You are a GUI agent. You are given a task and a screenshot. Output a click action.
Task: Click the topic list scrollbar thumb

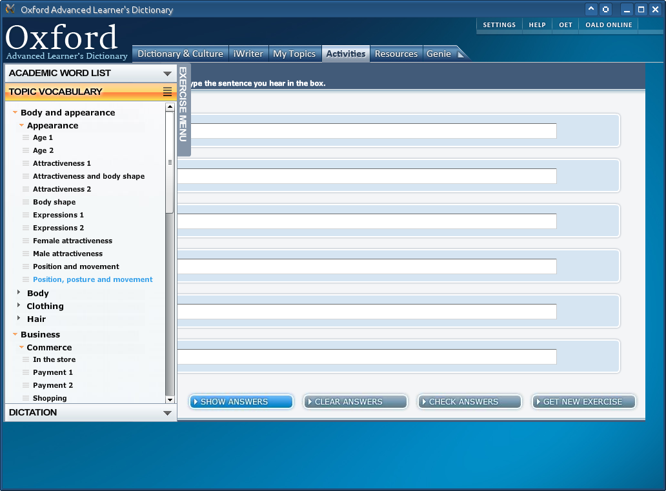point(170,162)
